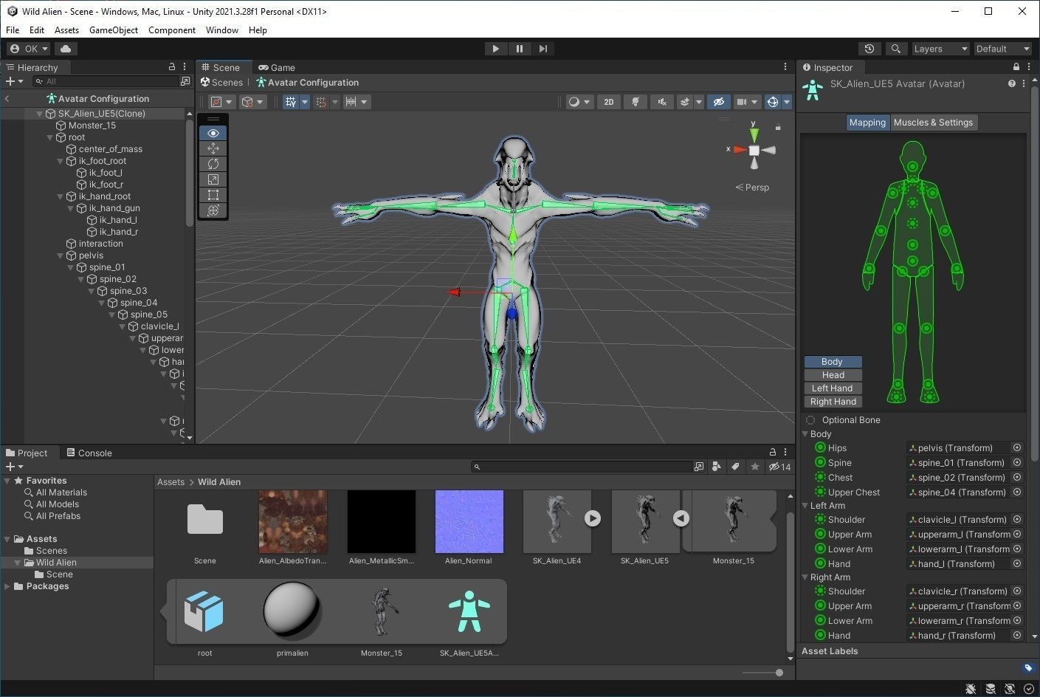The width and height of the screenshot is (1040, 697).
Task: Select the Alien_Normal texture thumbnail
Action: [x=469, y=521]
